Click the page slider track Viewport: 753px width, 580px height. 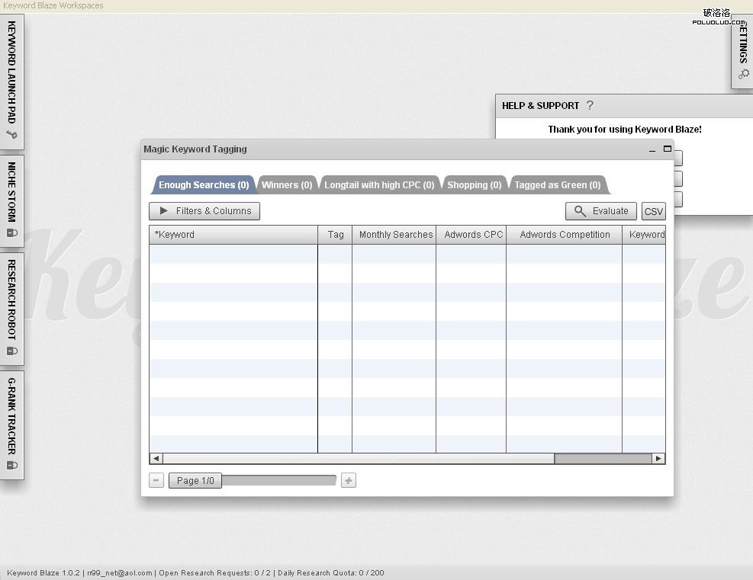279,480
